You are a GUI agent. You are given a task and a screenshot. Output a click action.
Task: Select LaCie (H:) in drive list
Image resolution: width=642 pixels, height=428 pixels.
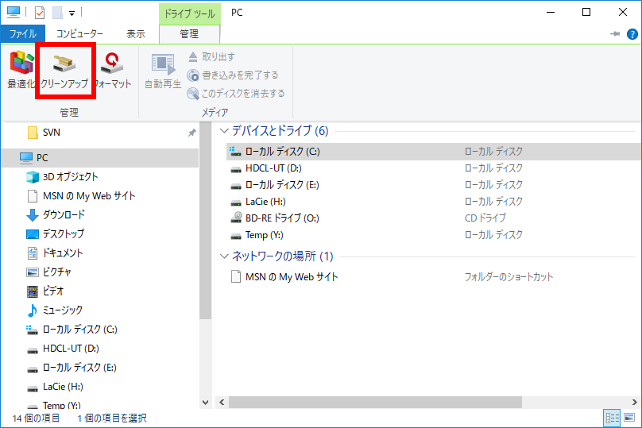coord(434,202)
